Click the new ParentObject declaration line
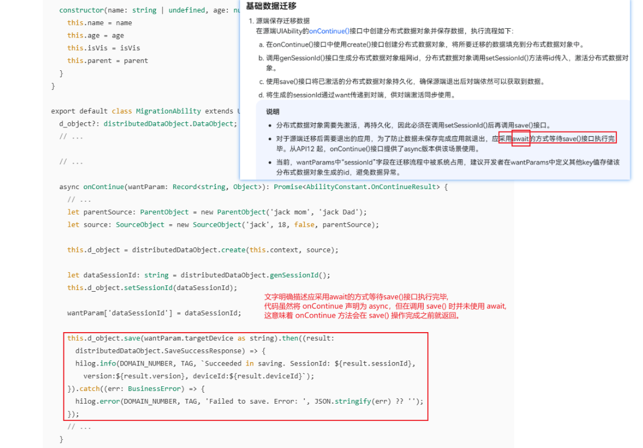The height and width of the screenshot is (448, 643). pos(217,212)
